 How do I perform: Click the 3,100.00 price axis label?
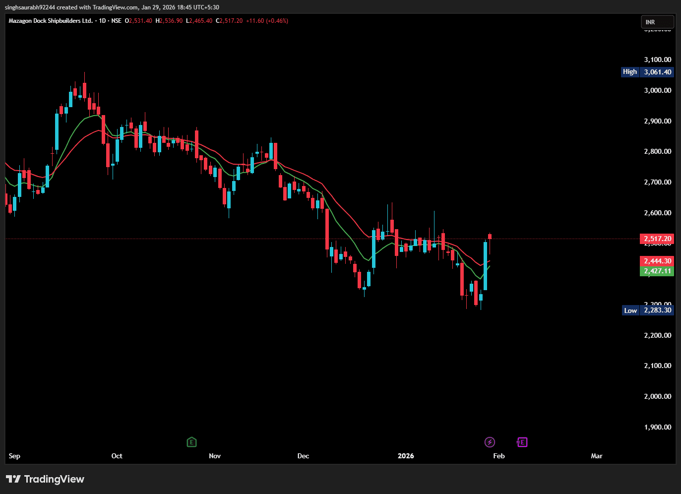coord(658,60)
